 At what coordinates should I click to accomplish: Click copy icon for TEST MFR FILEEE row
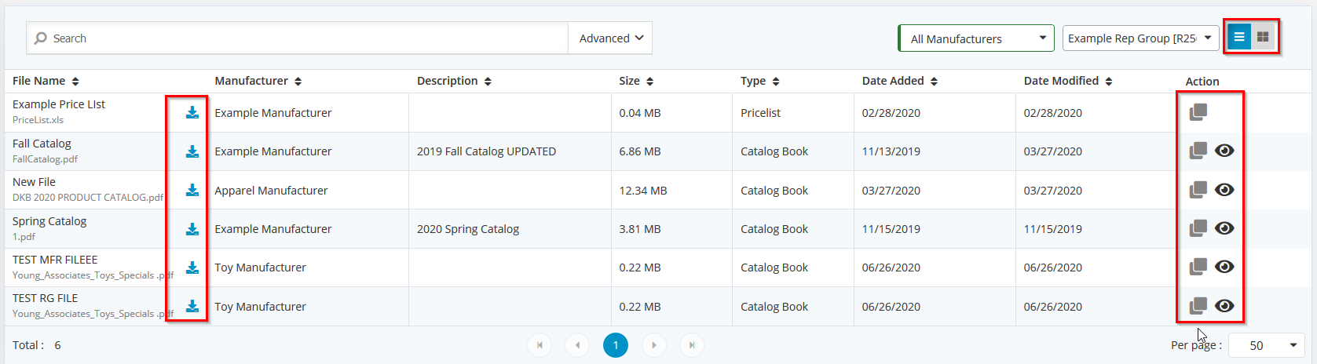[x=1198, y=267]
